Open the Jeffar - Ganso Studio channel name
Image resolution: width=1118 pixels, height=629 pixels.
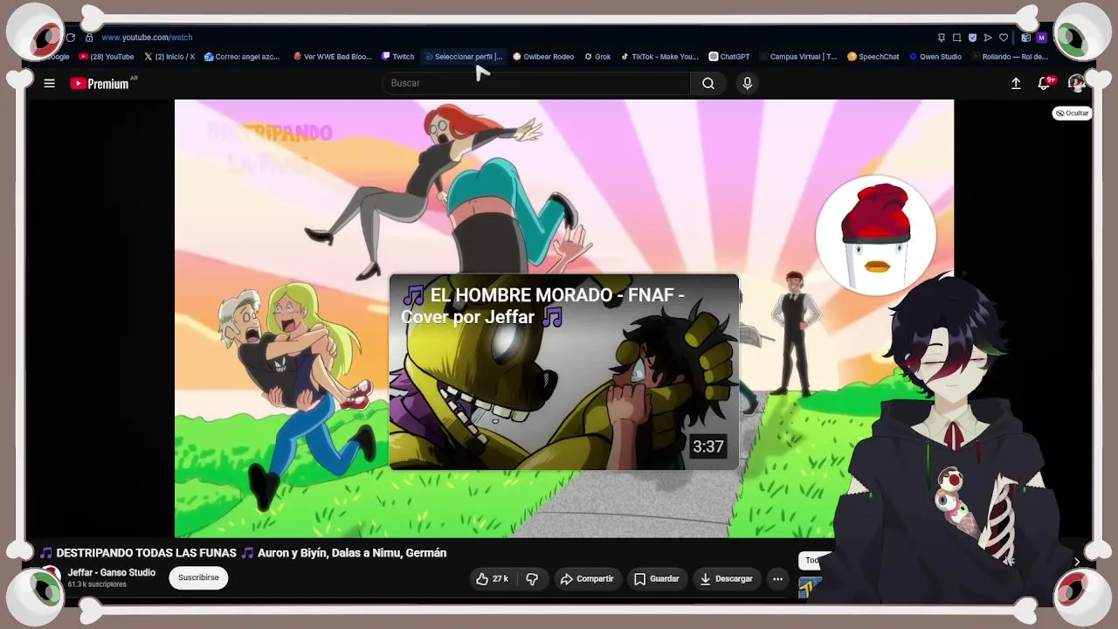click(112, 573)
